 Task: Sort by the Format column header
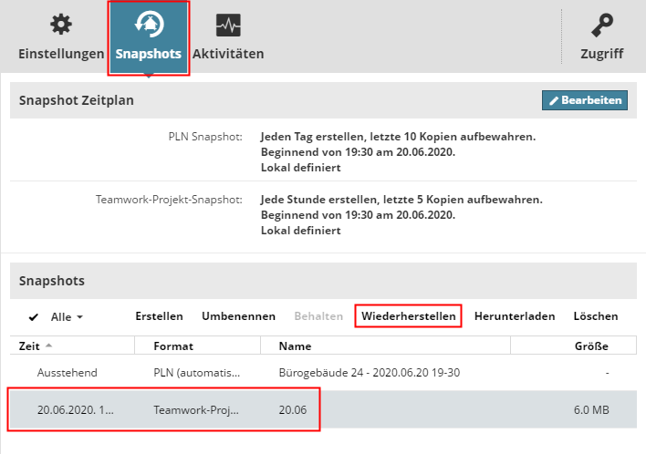pyautogui.click(x=198, y=346)
